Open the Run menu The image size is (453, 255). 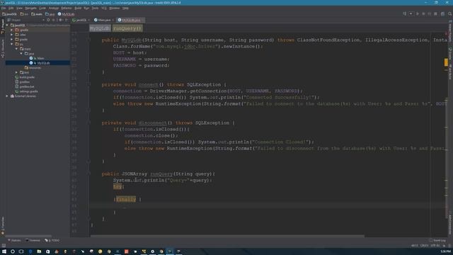click(x=86, y=8)
